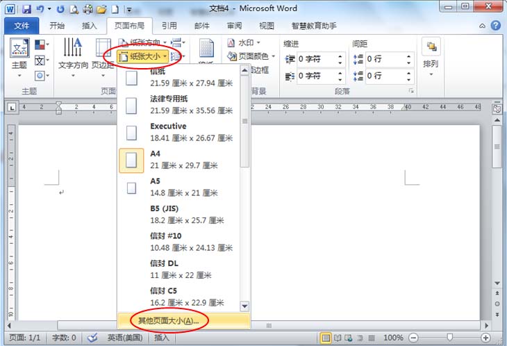Open the Paper Size (纸张大小) dropdown
Screen dimensions: 507x346
[144, 56]
